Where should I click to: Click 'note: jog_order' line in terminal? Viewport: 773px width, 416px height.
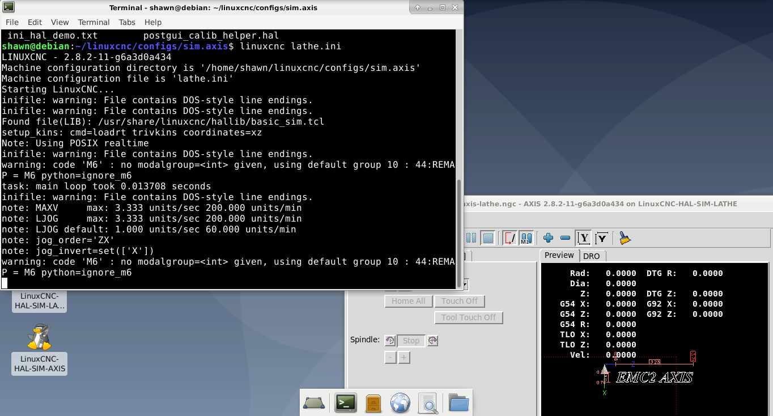tap(58, 240)
